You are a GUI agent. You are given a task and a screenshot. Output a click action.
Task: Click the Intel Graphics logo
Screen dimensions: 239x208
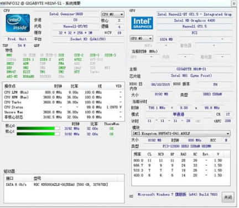coord(142,23)
